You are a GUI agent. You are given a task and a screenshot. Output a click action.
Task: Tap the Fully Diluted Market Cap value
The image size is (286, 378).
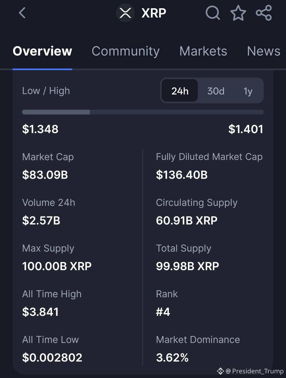coord(182,175)
